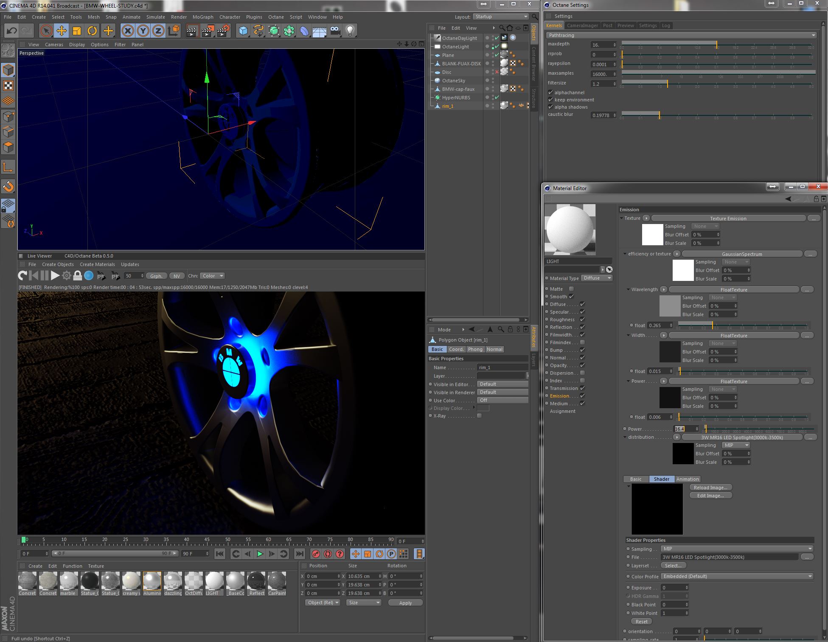
Task: Open the Material Type Diffuse dropdown
Action: (x=597, y=278)
